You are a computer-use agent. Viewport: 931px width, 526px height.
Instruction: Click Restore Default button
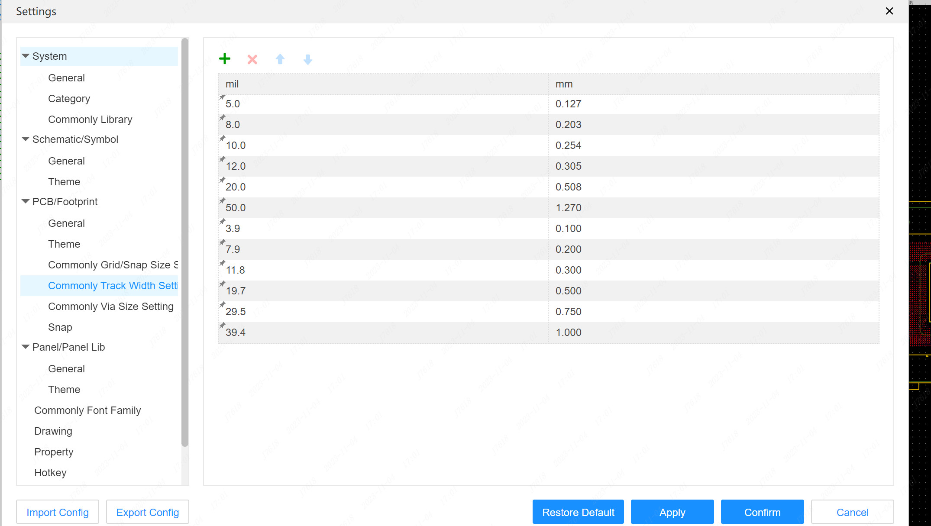[578, 512]
